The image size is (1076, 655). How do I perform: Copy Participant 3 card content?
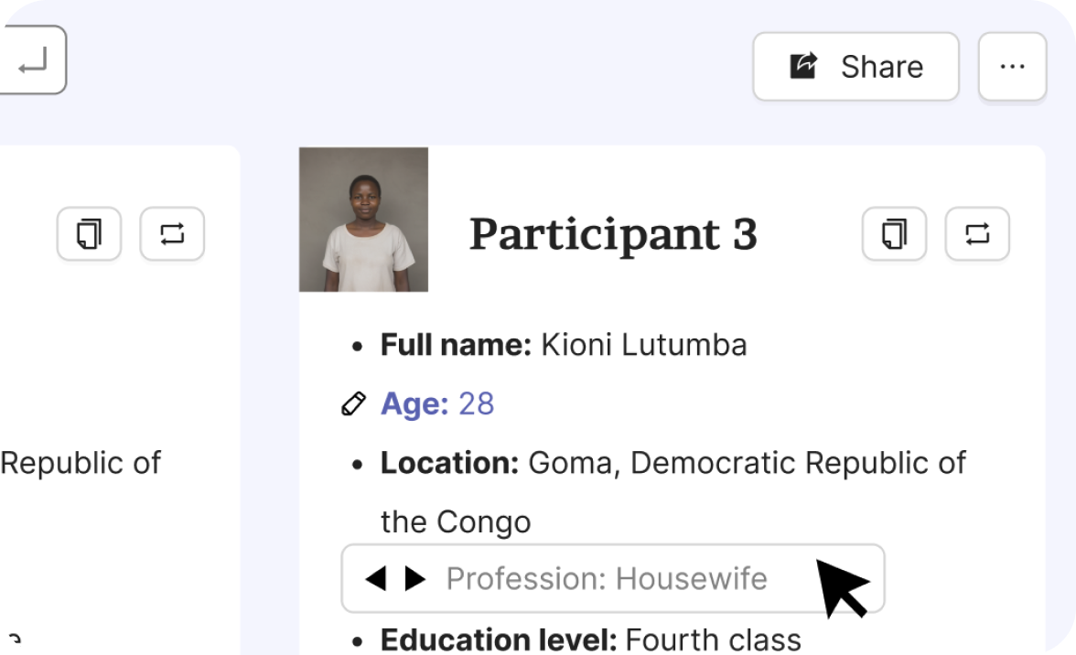tap(894, 234)
